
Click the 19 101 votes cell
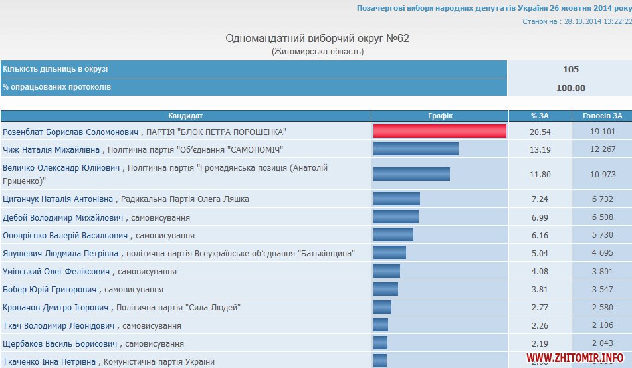(601, 132)
